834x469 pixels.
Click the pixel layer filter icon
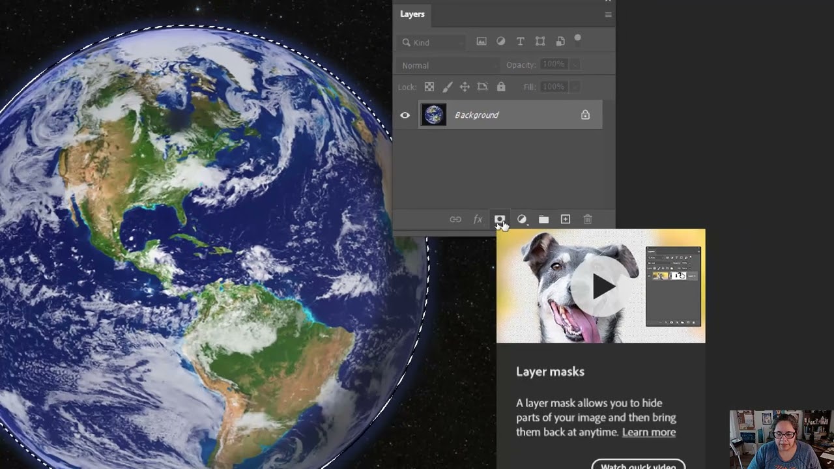click(482, 42)
